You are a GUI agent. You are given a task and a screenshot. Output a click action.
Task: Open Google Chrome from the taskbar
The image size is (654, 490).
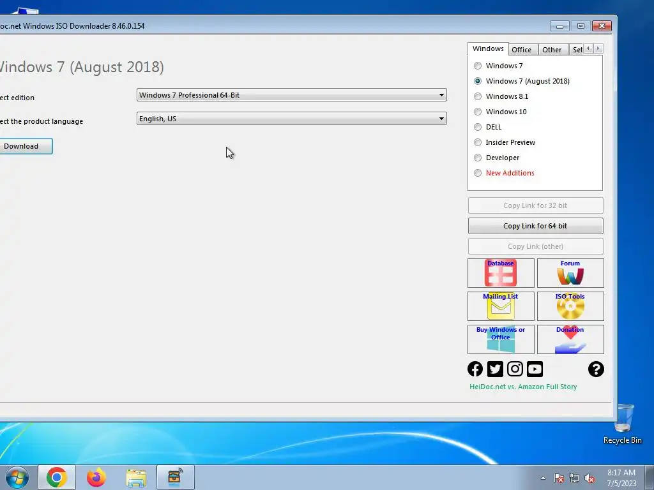[x=57, y=477]
